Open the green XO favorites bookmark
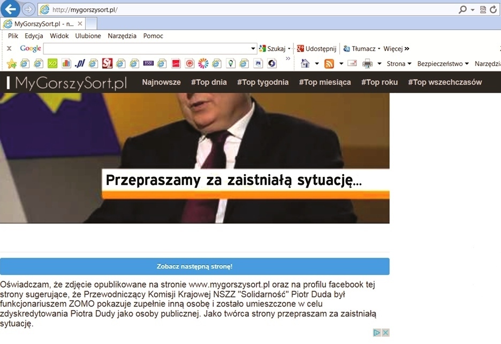This screenshot has width=501, height=344. pyautogui.click(x=52, y=64)
